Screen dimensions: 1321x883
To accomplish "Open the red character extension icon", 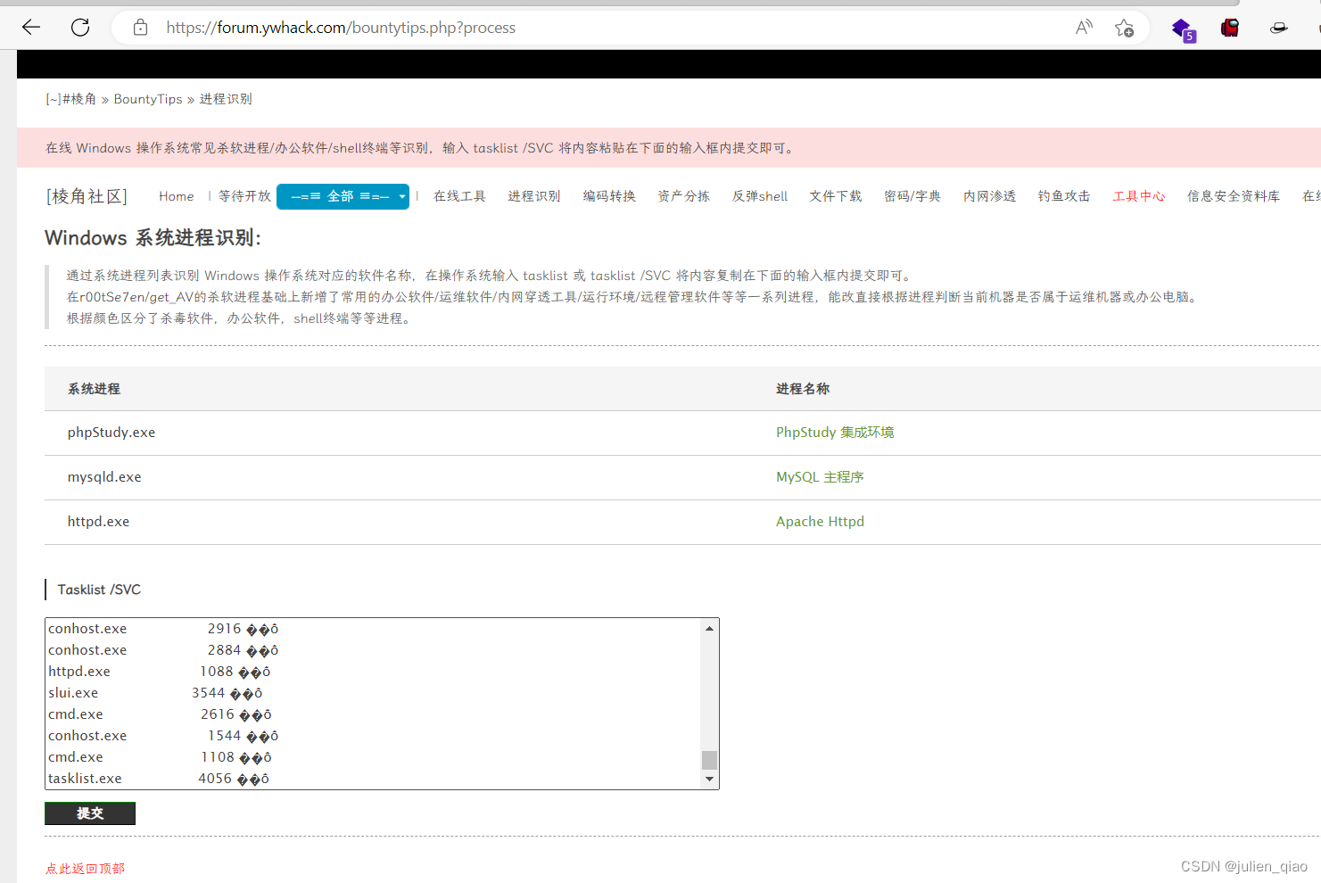I will 1230,28.
